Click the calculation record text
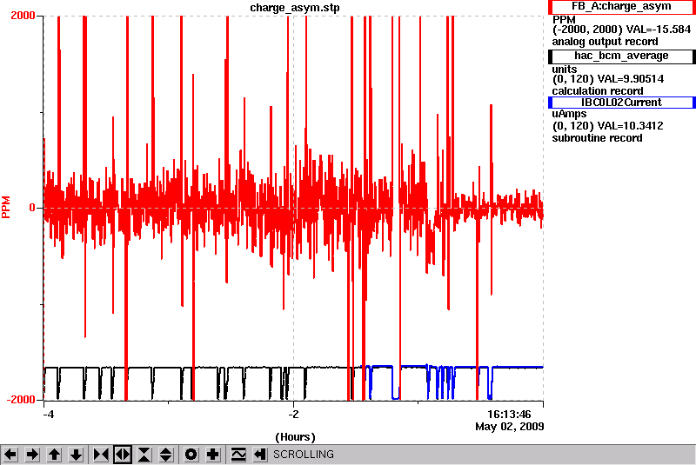This screenshot has width=696, height=465. pos(598,91)
